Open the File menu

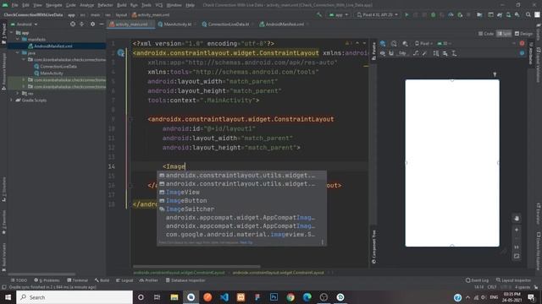tap(15, 5)
